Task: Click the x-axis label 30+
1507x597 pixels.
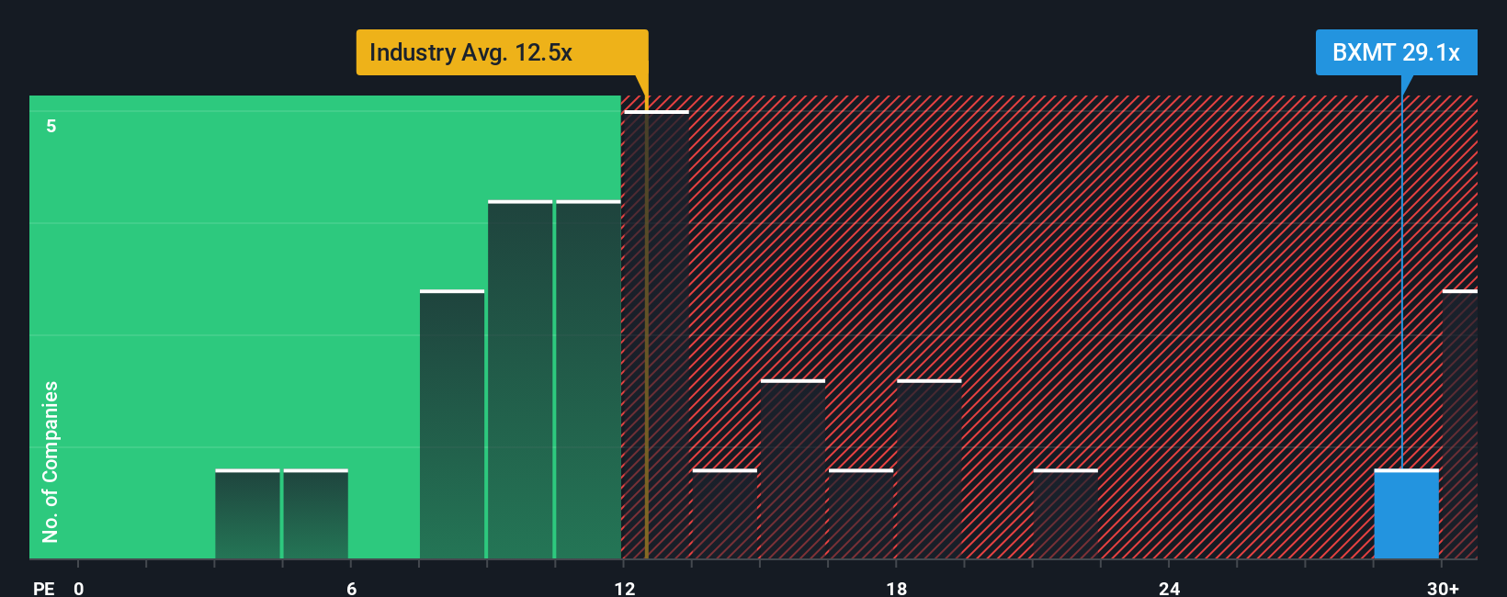Action: tap(1443, 588)
